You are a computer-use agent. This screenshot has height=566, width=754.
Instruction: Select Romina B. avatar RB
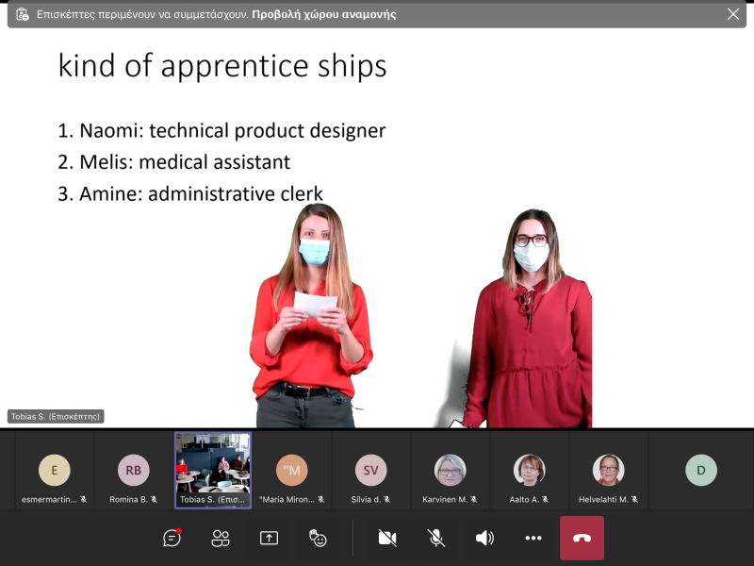(134, 470)
